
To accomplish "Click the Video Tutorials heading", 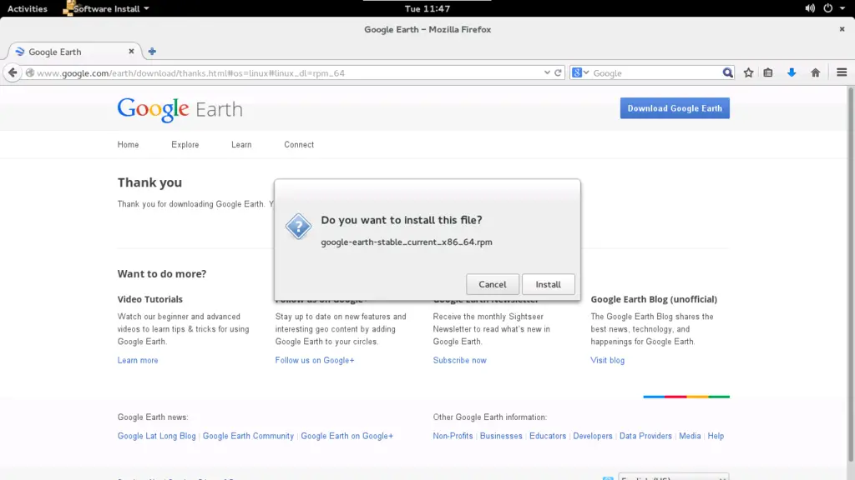I will 150,299.
